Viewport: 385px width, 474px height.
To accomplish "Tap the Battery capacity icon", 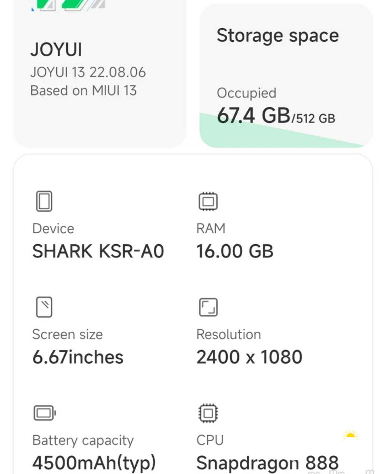I will point(44,413).
